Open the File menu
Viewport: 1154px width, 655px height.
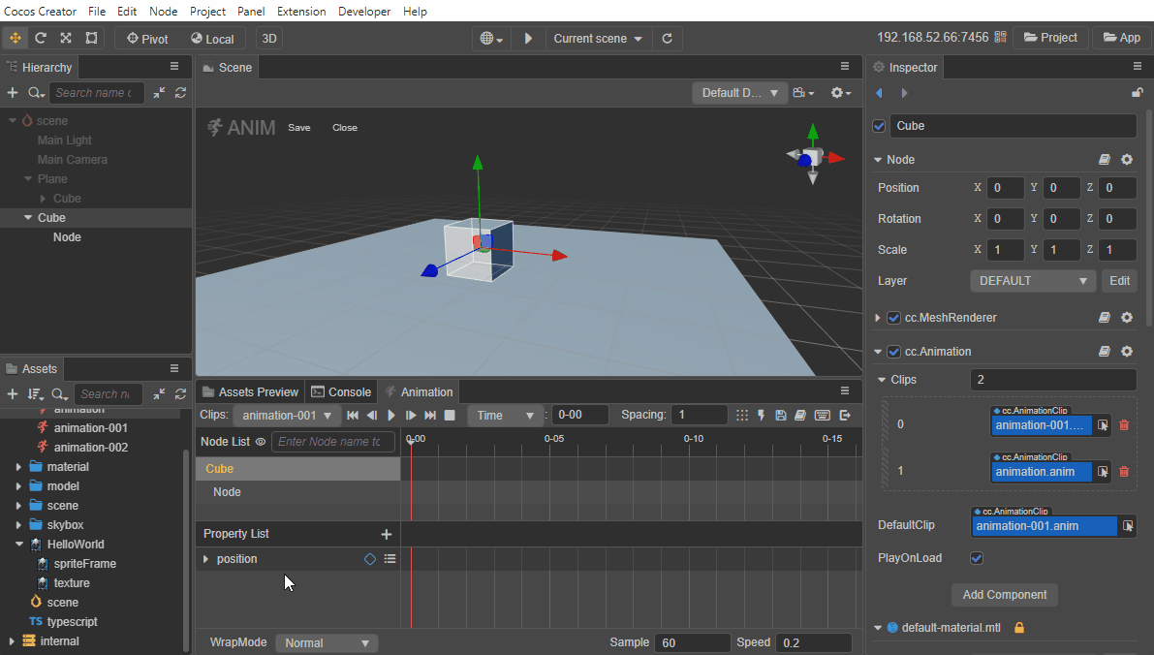click(x=97, y=11)
